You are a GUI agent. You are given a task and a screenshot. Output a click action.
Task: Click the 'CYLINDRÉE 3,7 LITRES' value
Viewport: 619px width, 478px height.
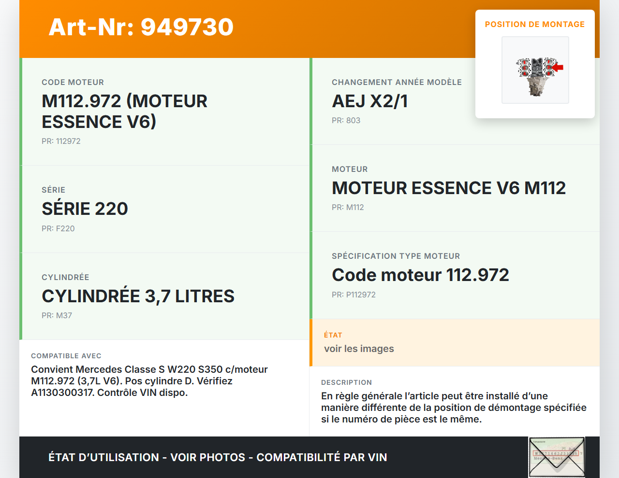tap(138, 296)
